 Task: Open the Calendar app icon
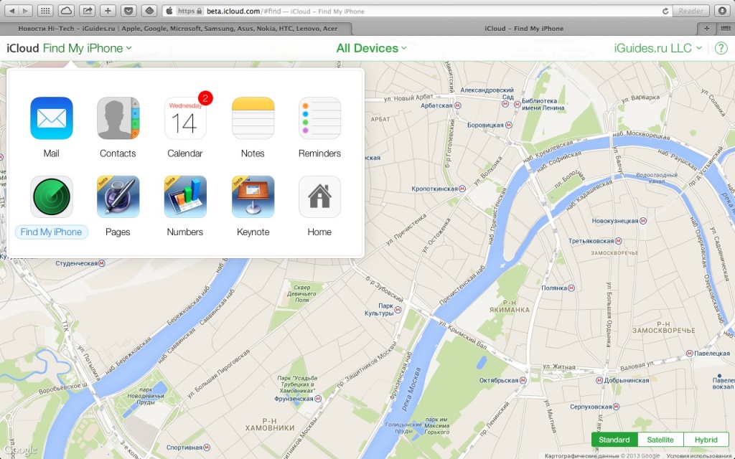pyautogui.click(x=185, y=118)
